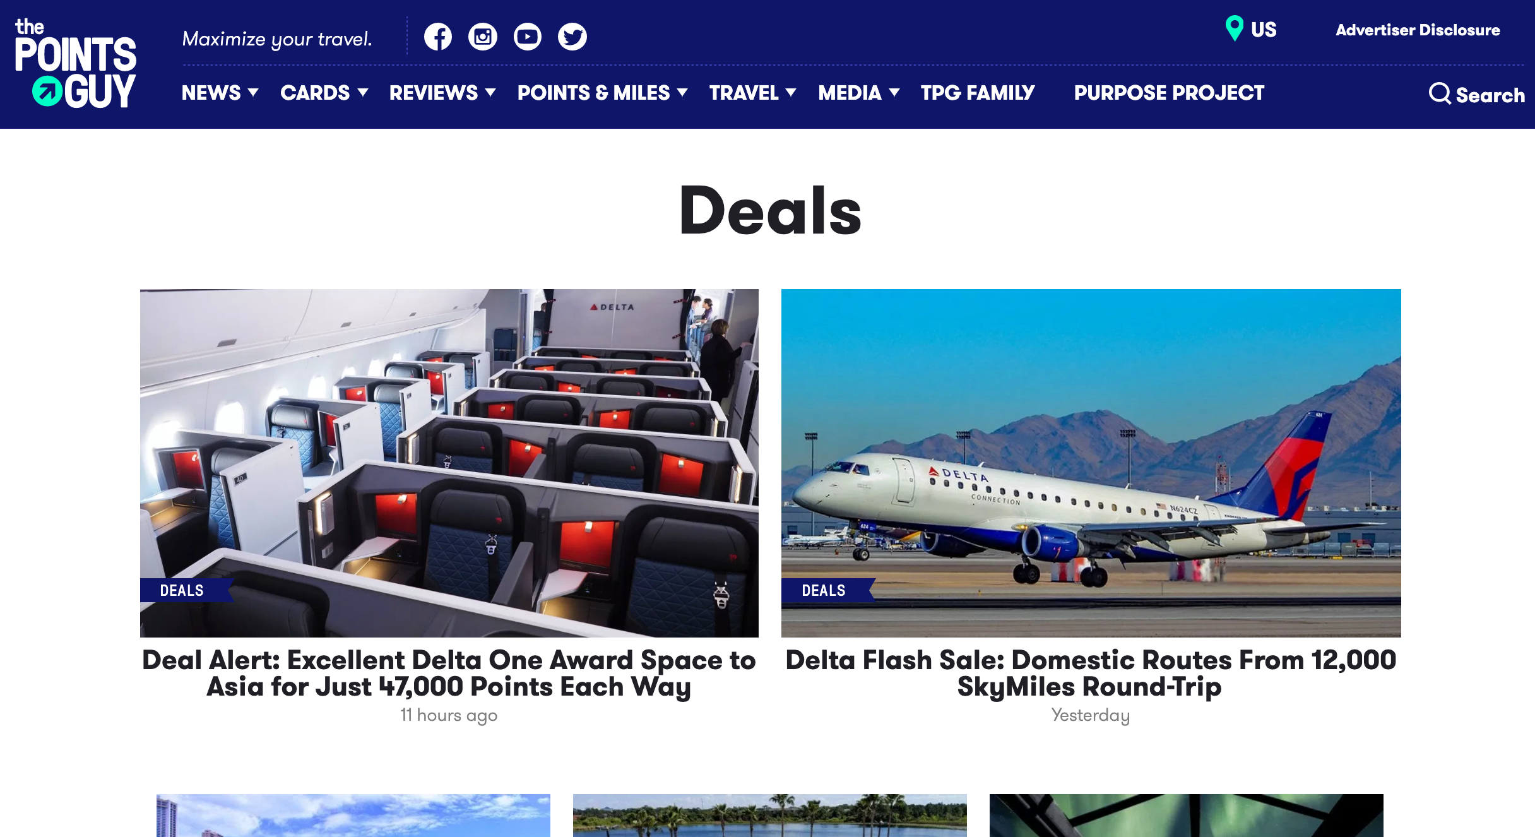Open the YouTube social icon
This screenshot has height=837, width=1535.
(x=528, y=37)
